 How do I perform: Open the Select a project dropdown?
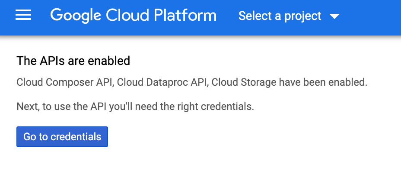(280, 16)
